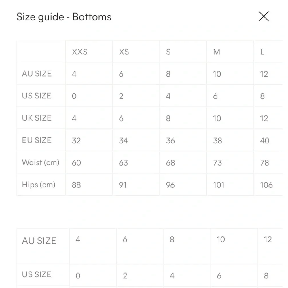Click the EU SIZE row label
The image size is (288, 288).
(x=37, y=140)
